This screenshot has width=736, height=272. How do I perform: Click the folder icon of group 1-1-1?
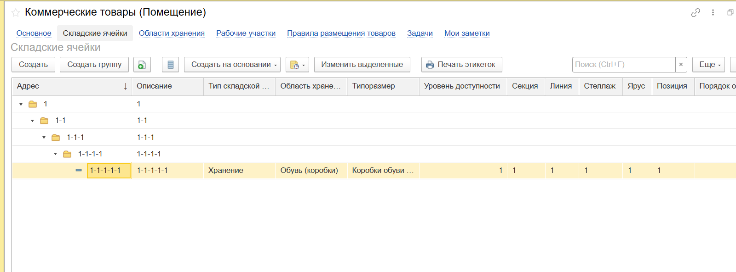[56, 138]
